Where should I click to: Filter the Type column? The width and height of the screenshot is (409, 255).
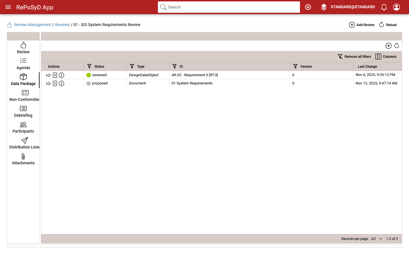(x=132, y=66)
